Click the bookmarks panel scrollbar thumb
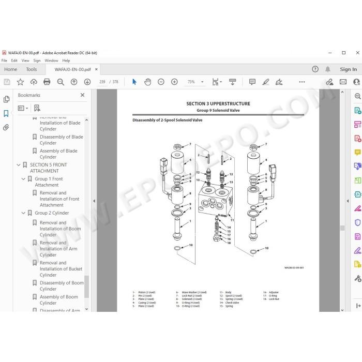Image resolution: width=362 pixels, height=362 pixels. click(x=86, y=286)
